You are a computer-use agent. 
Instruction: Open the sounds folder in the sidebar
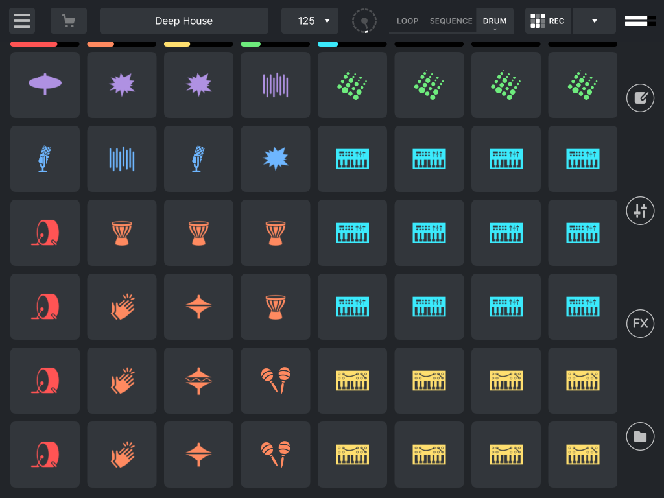click(x=640, y=436)
